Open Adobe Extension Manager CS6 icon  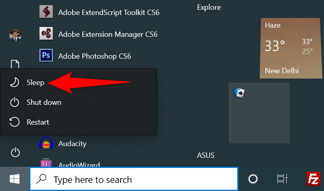click(x=46, y=34)
